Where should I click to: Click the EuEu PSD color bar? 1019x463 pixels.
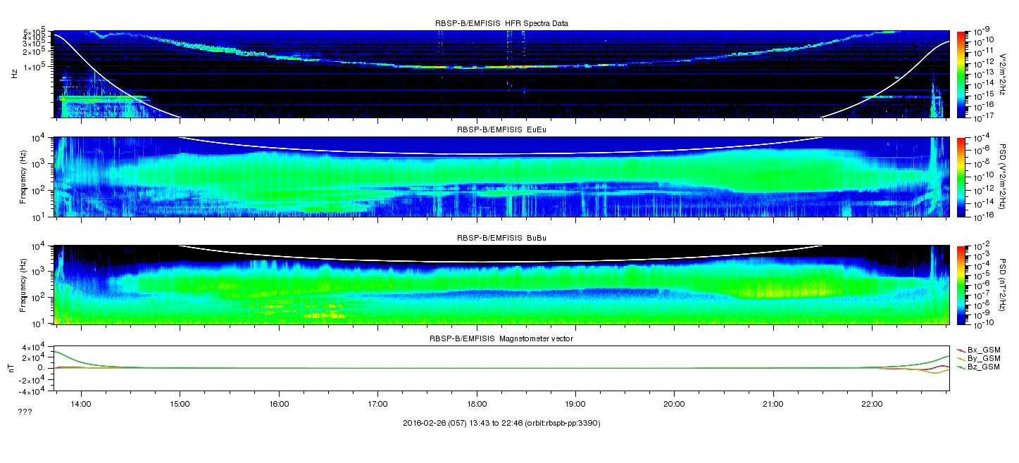pyautogui.click(x=960, y=177)
